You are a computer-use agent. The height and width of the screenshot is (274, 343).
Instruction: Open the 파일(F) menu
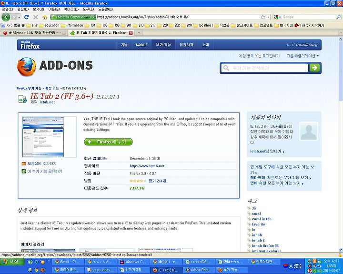[8, 9]
